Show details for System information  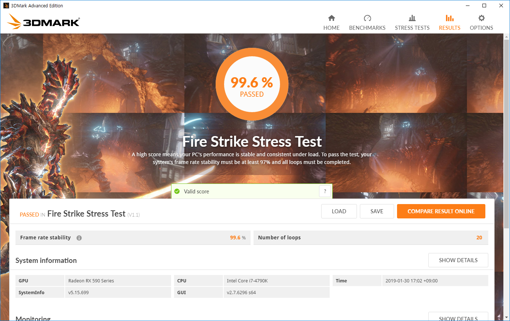[458, 260]
